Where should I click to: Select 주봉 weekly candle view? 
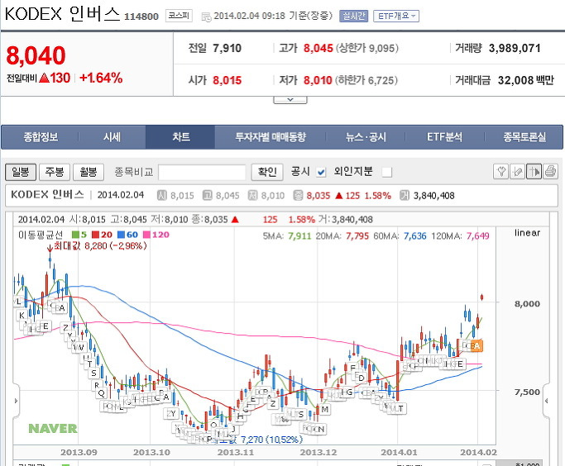click(55, 172)
